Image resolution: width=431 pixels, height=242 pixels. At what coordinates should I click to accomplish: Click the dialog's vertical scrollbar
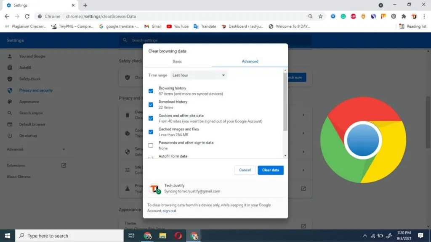click(x=285, y=101)
